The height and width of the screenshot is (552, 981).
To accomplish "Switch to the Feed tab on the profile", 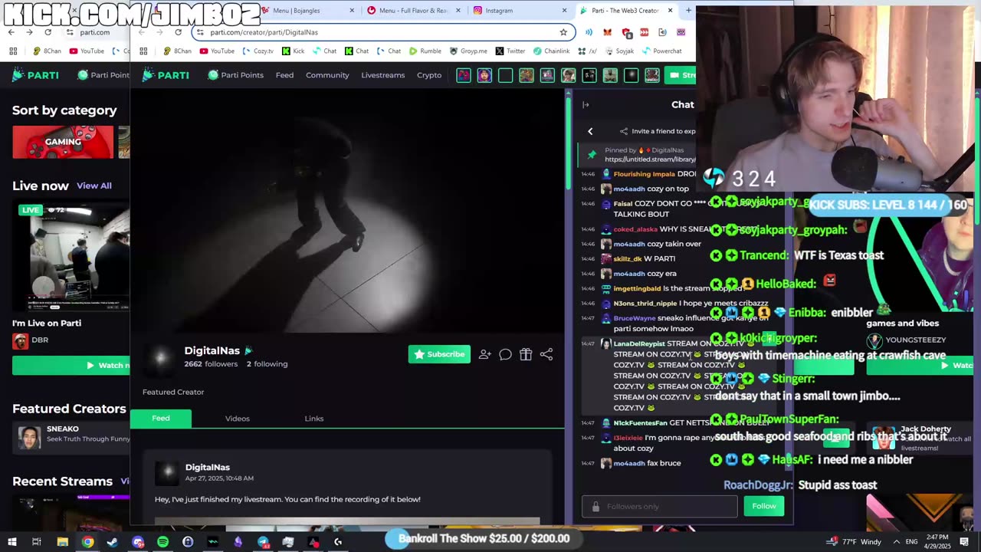I will point(161,418).
